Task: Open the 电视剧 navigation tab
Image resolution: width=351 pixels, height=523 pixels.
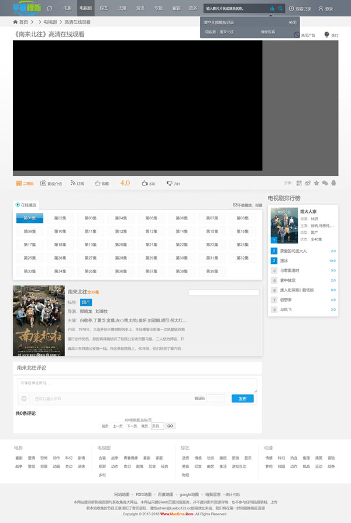Action: click(85, 9)
